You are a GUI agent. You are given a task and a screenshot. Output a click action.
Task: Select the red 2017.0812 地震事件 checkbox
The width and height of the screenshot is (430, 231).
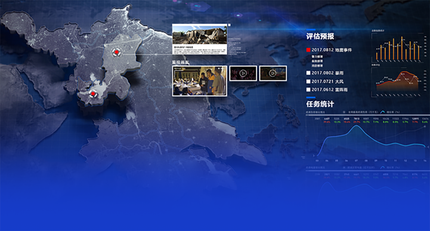(308, 50)
